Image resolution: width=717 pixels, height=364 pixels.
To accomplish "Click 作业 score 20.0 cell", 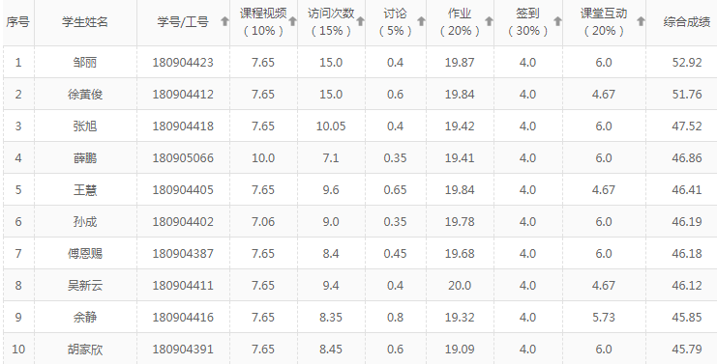I will point(460,285).
